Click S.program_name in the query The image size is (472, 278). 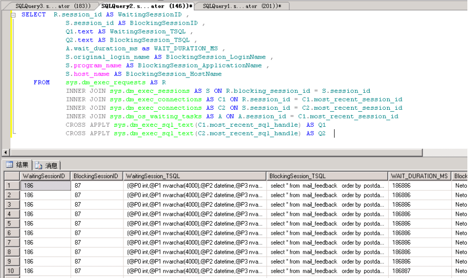(x=94, y=66)
